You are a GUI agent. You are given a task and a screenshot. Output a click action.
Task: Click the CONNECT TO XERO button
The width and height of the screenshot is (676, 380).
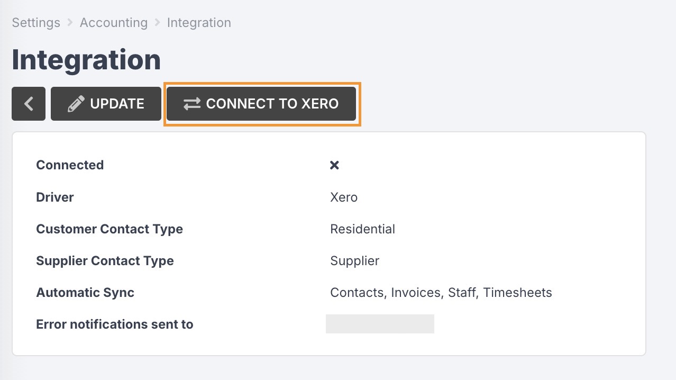(261, 104)
